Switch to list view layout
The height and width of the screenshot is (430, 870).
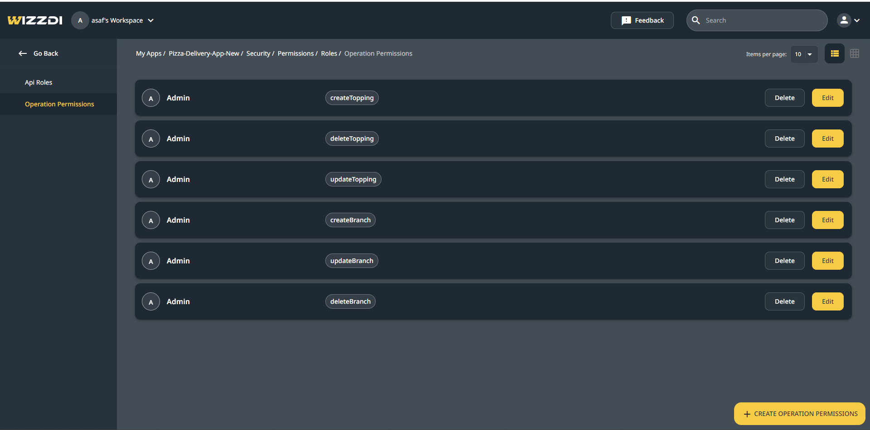coord(834,53)
